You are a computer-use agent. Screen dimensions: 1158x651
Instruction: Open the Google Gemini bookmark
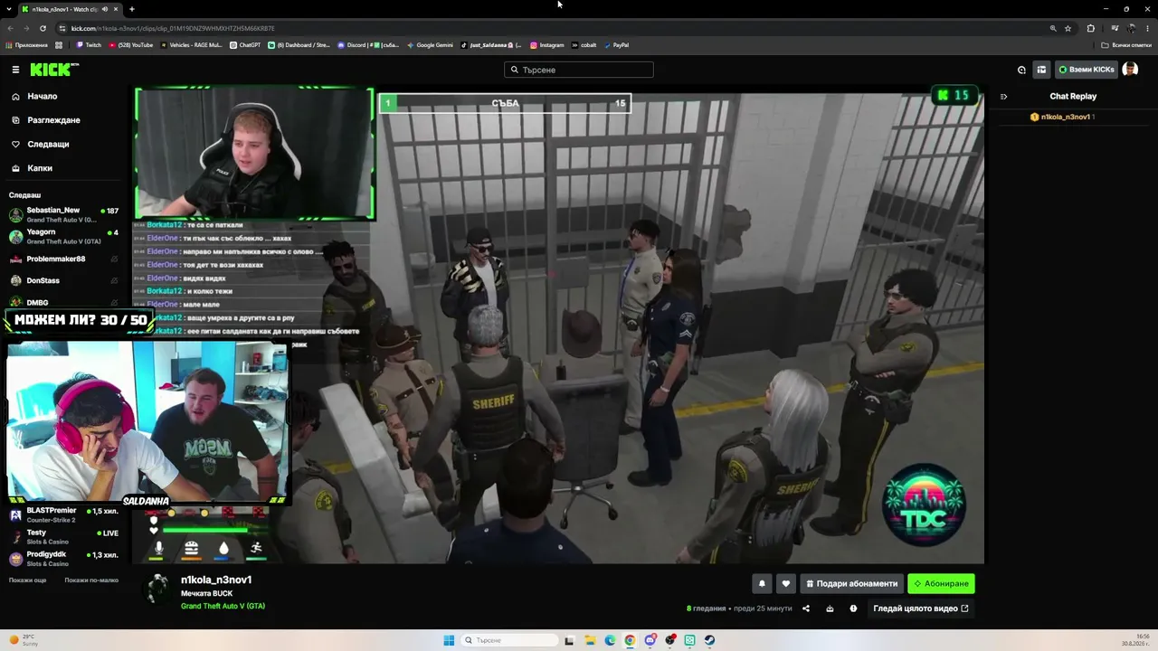coord(431,45)
